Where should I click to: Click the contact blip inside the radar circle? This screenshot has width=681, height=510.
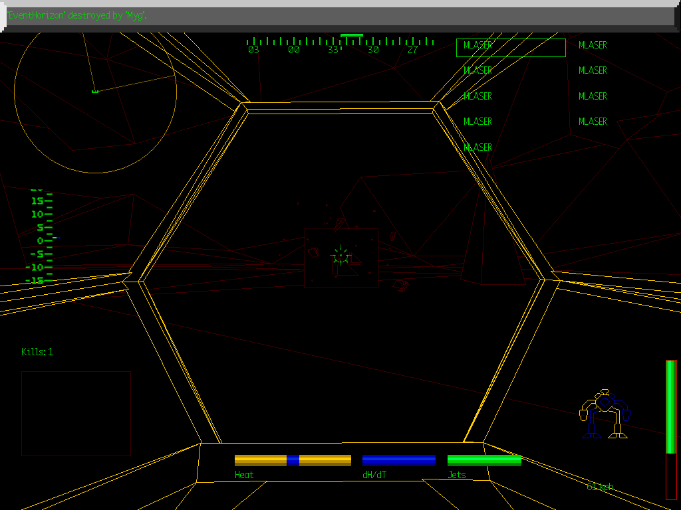(95, 92)
